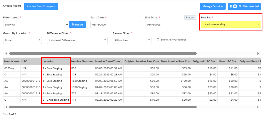Click the $100.00 new invoice part cost
The width and height of the screenshot is (264, 118).
tap(186, 81)
